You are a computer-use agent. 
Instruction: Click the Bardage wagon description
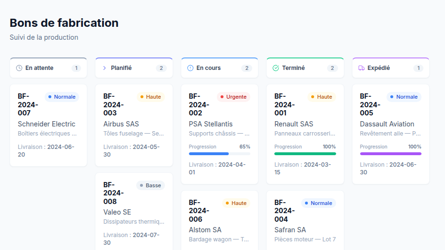219,239
